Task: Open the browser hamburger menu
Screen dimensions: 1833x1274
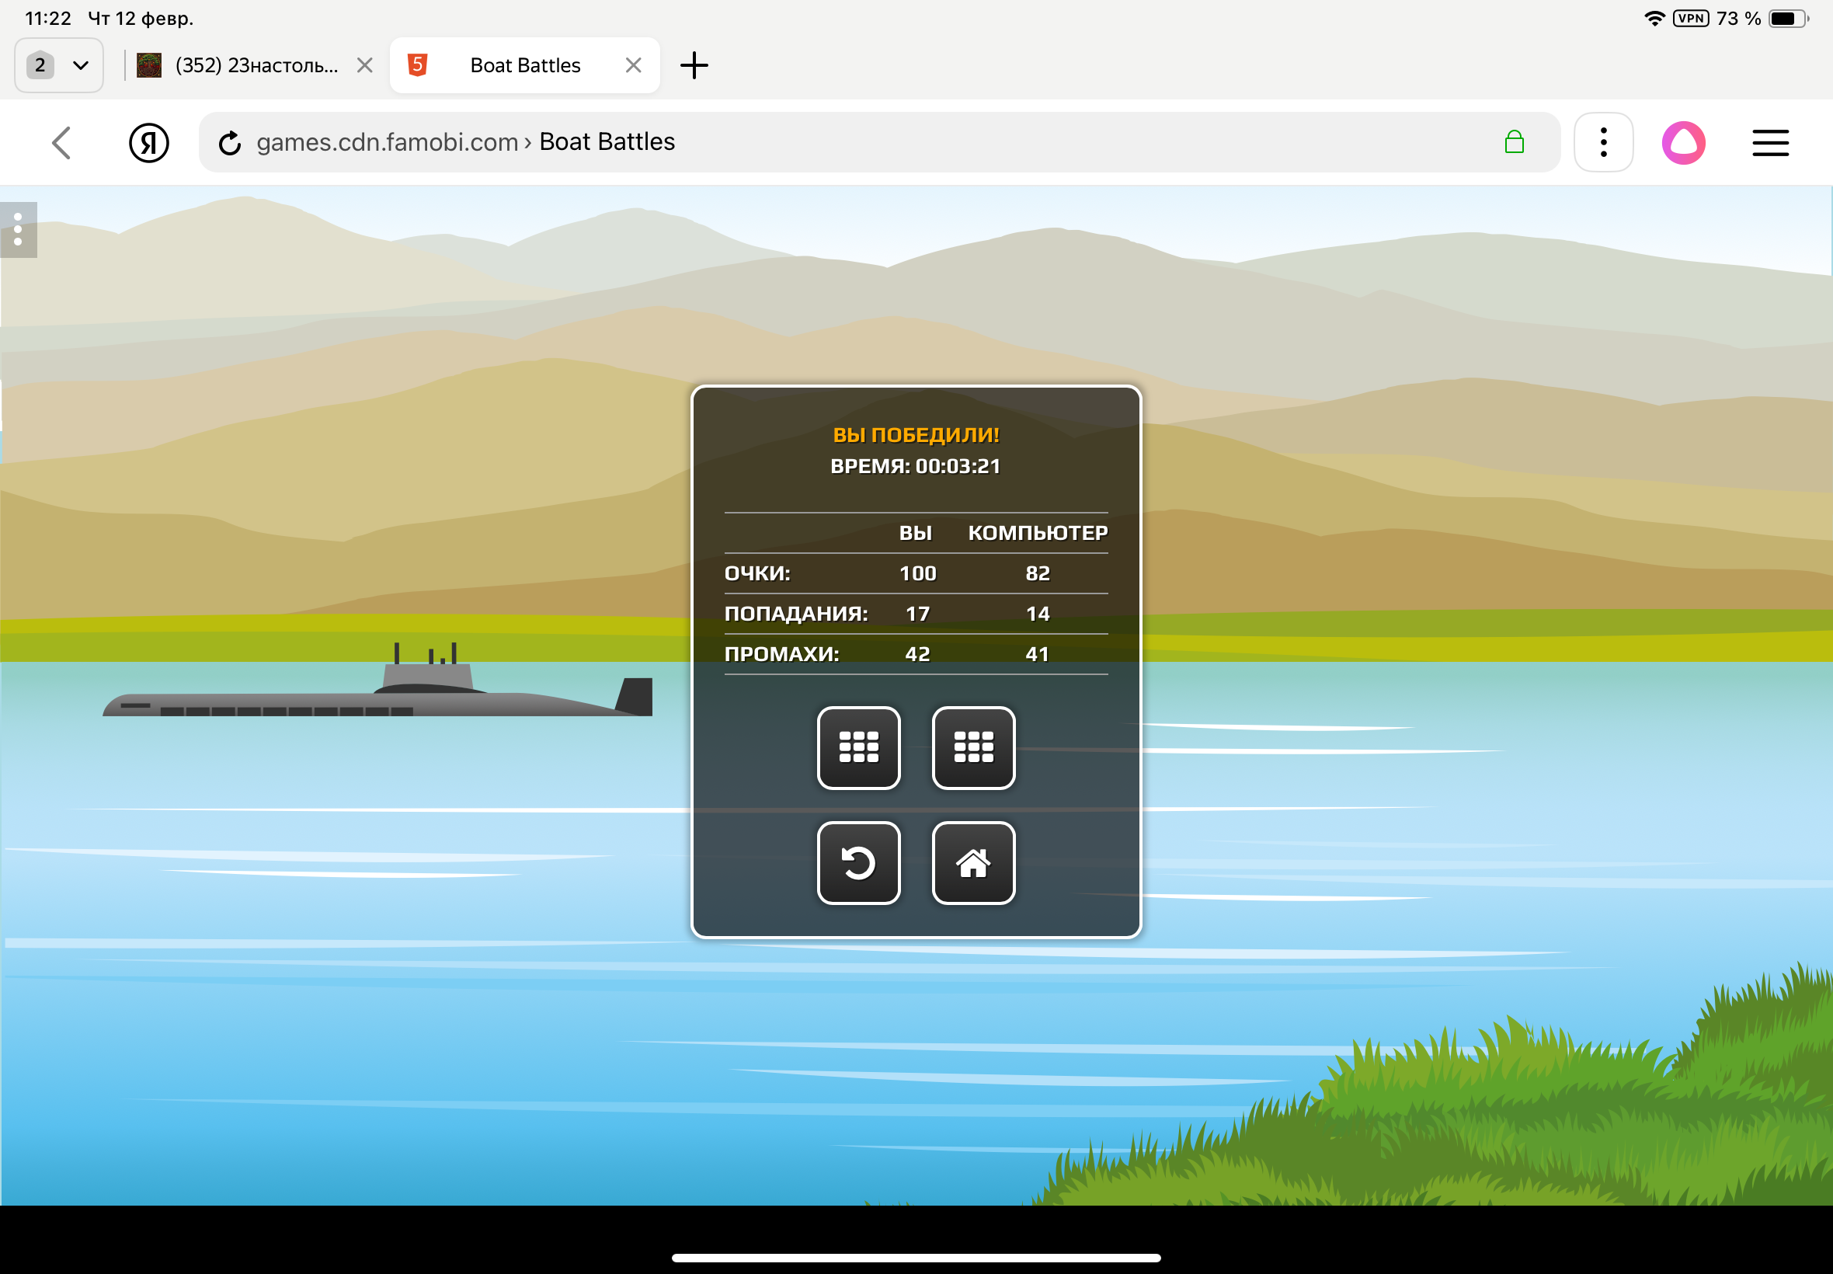Action: 1770,143
